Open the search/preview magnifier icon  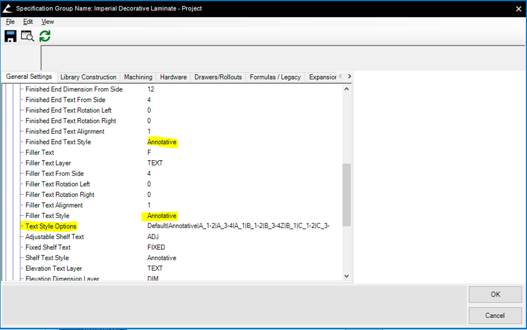pos(27,36)
